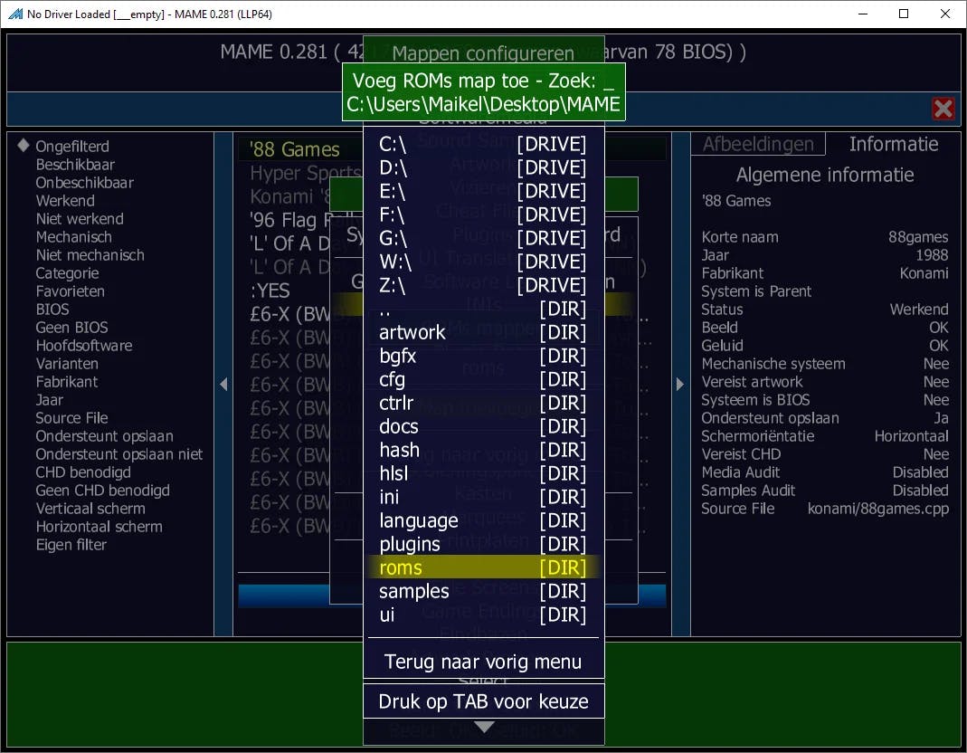Select the Mechanisch filter

(x=74, y=236)
